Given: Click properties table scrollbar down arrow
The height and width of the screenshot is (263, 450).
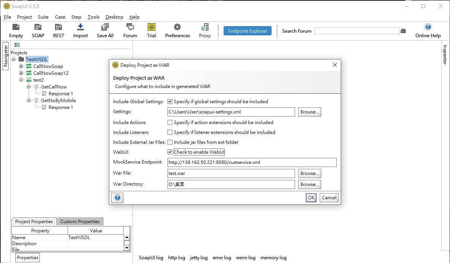Looking at the screenshot, I should 126,248.
